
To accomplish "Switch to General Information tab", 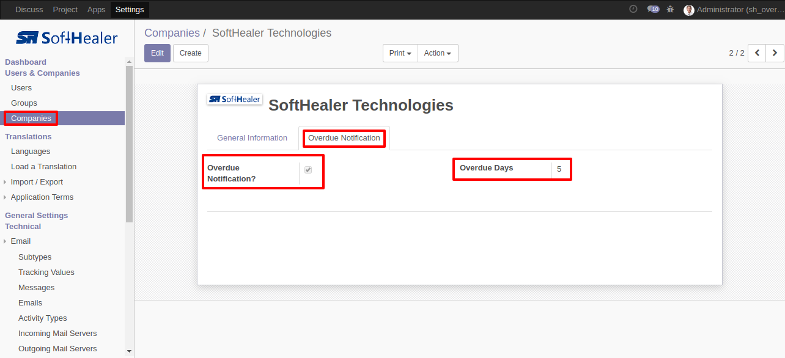I will point(252,138).
